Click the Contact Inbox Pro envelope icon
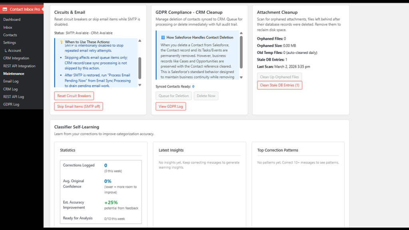The image size is (409, 230). tap(5, 9)
